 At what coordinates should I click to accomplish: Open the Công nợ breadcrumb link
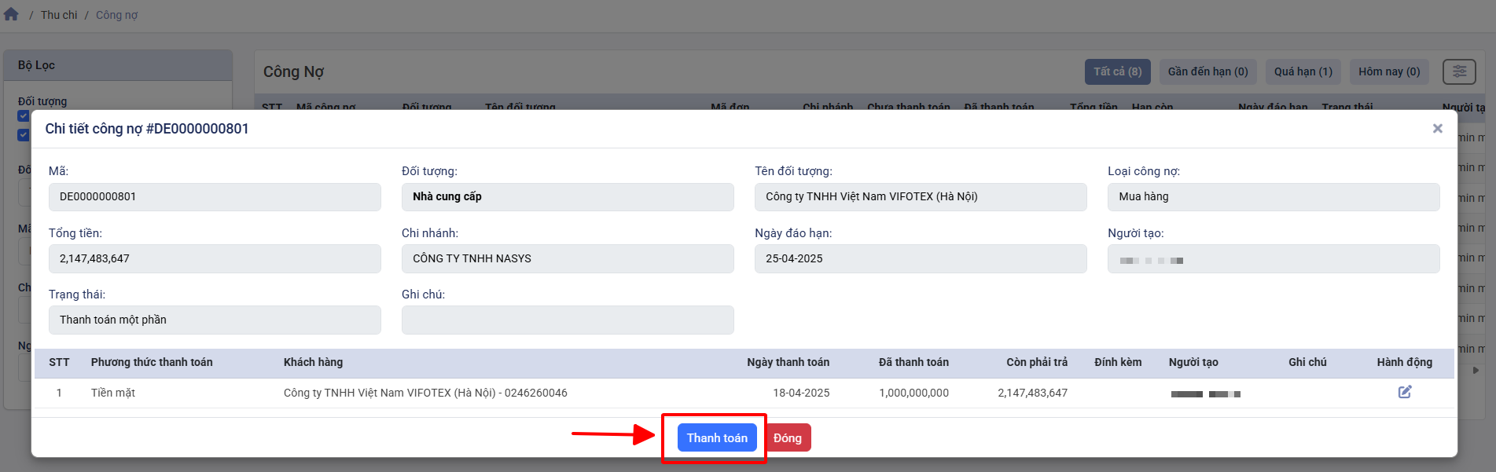(x=116, y=15)
